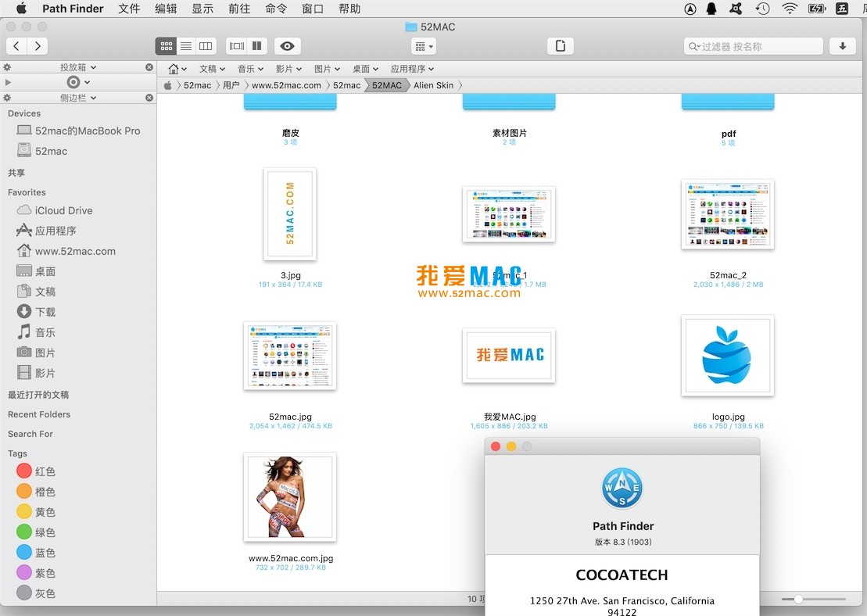Select the 橙色 orange tag

36,492
